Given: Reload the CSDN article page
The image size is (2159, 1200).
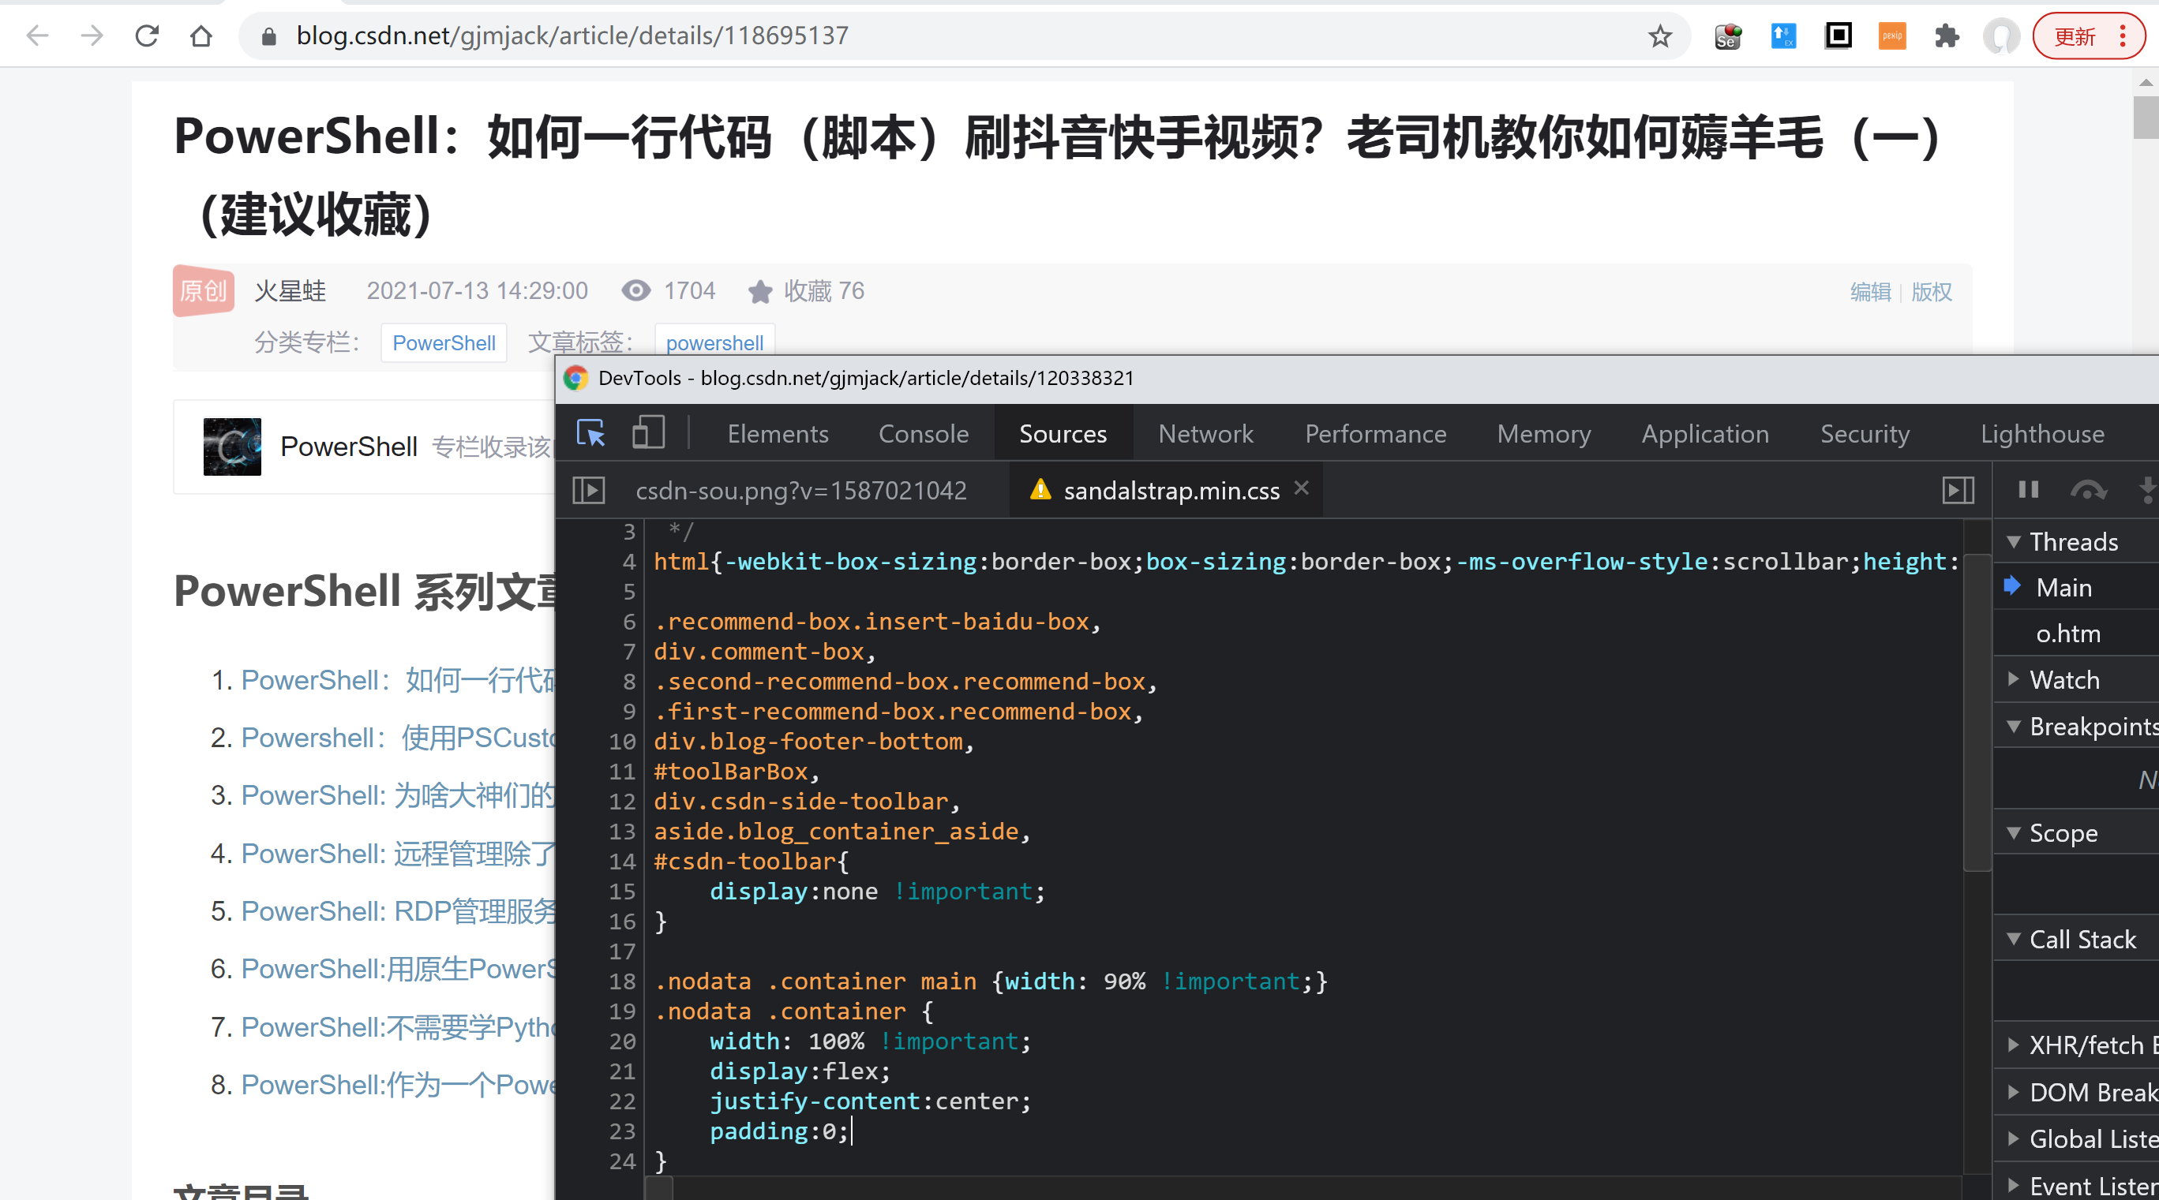Looking at the screenshot, I should point(147,36).
